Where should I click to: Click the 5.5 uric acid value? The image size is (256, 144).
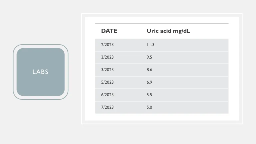(x=149, y=95)
